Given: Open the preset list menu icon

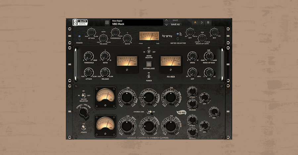Looking at the screenshot, I should (x=107, y=22).
